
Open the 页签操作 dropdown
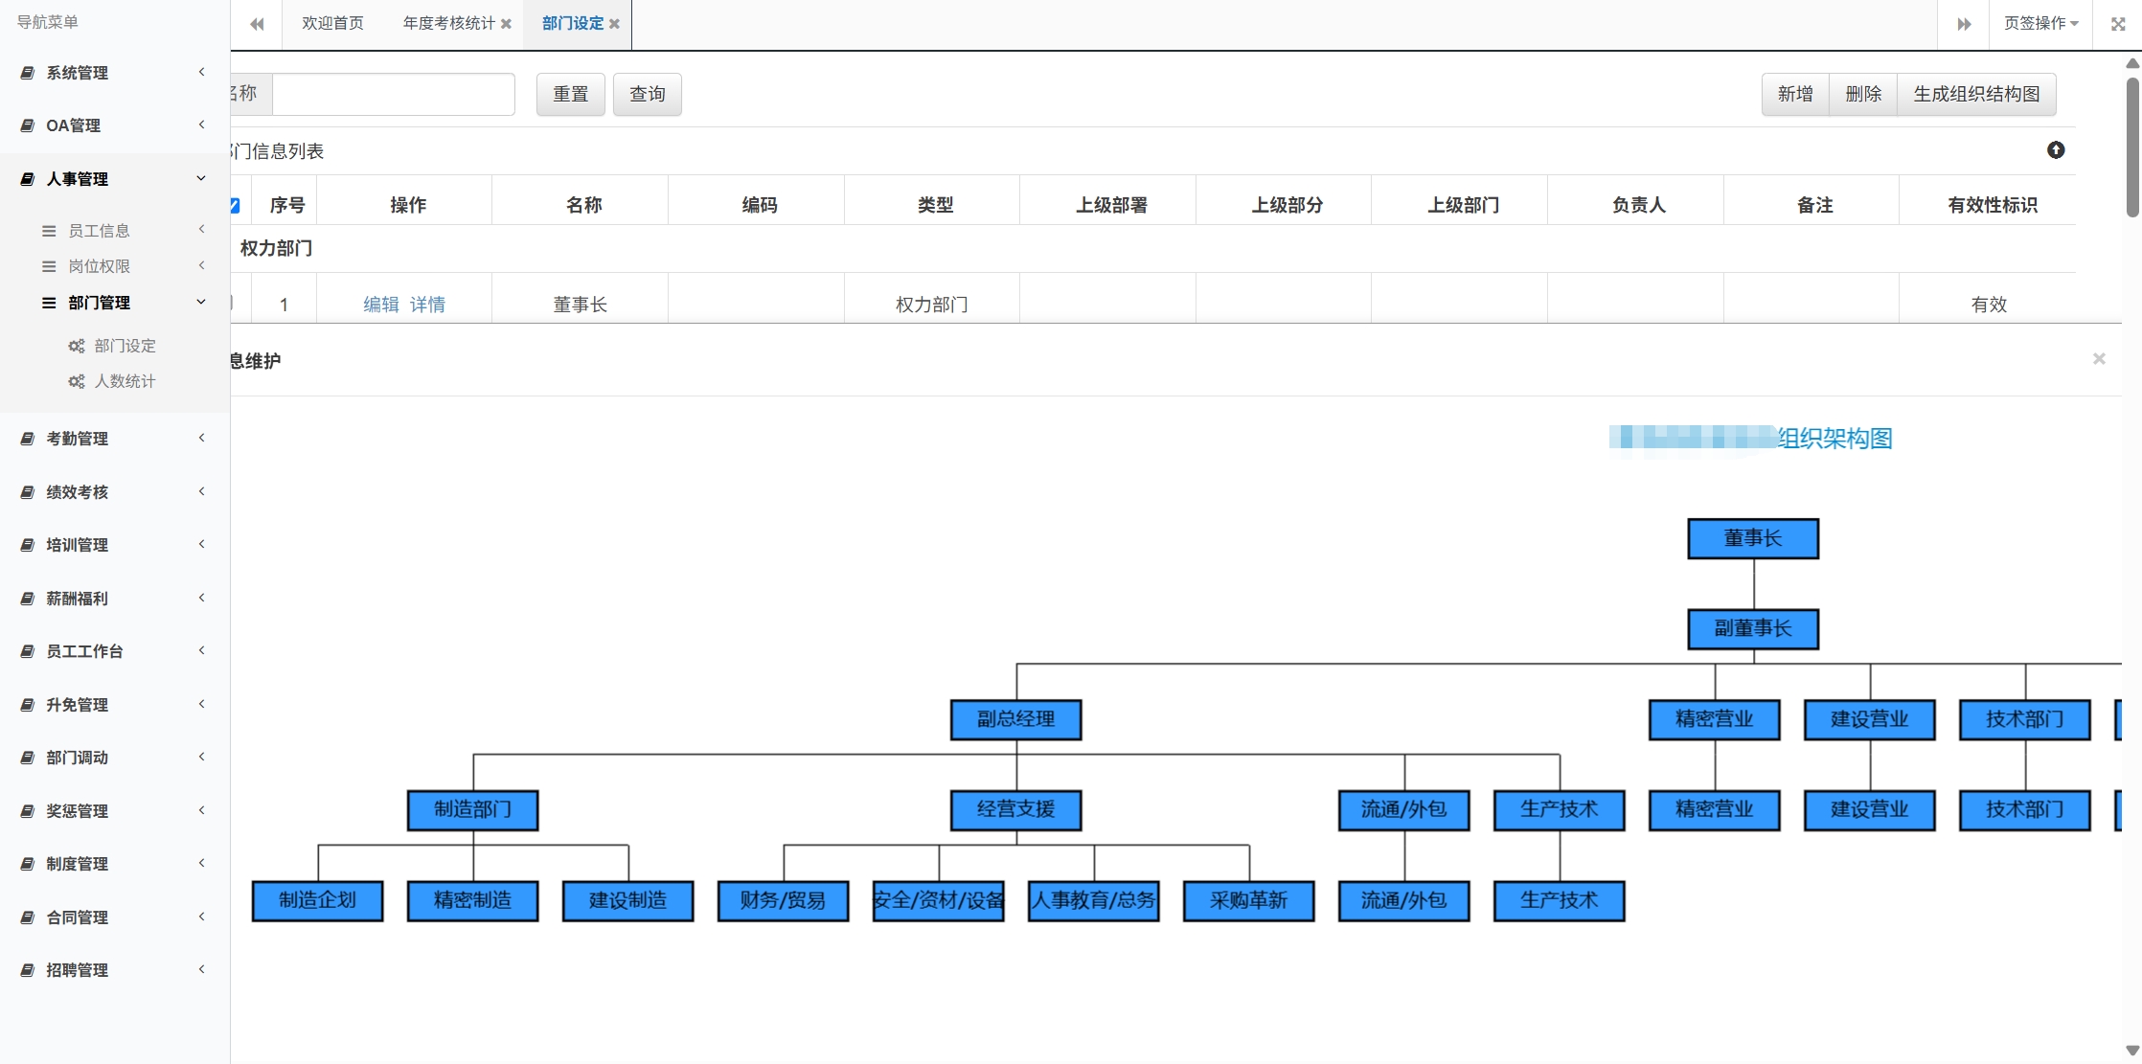(2040, 24)
